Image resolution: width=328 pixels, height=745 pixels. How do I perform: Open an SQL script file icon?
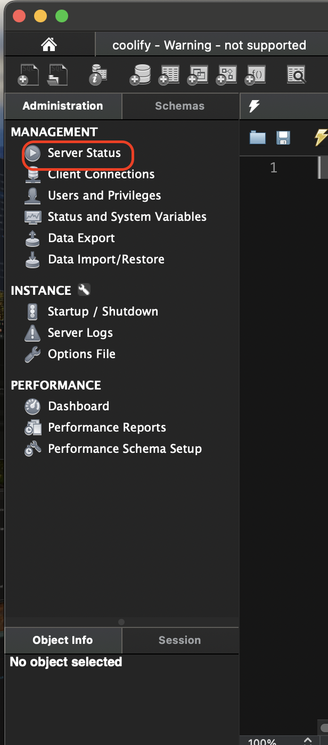pos(57,75)
